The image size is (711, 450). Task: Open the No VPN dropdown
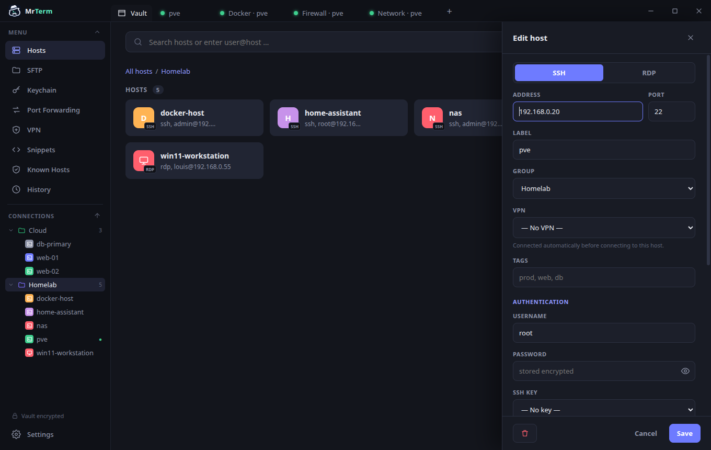point(604,228)
